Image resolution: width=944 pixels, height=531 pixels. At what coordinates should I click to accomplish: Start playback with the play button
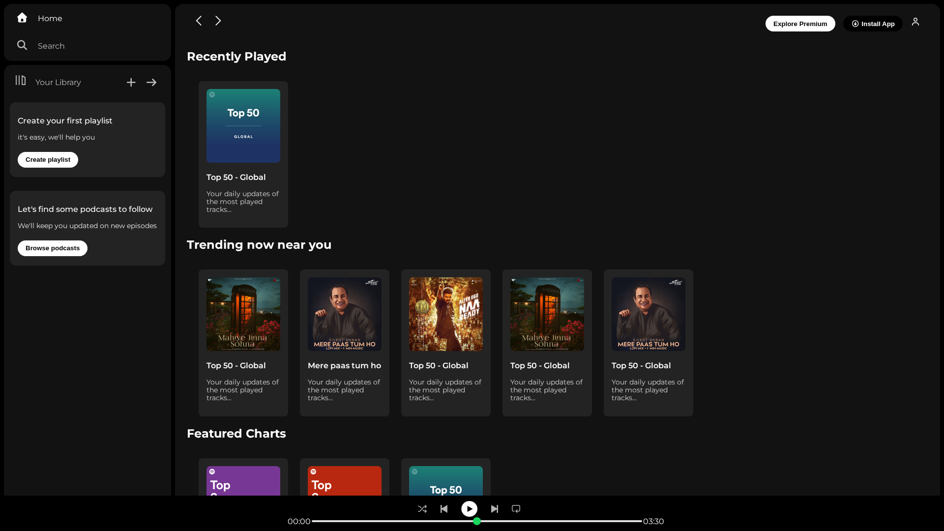pos(469,509)
